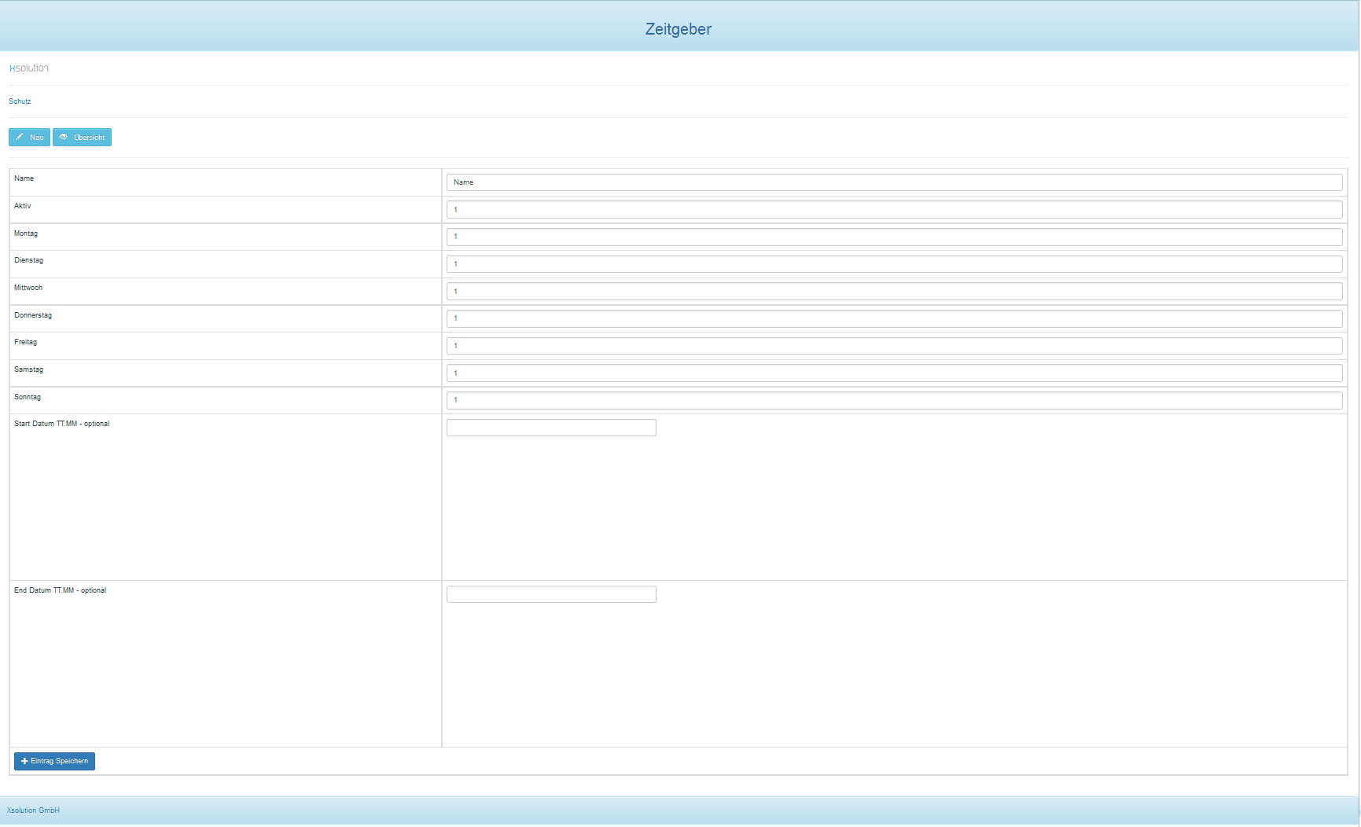Click the Start Datum input box

click(551, 428)
